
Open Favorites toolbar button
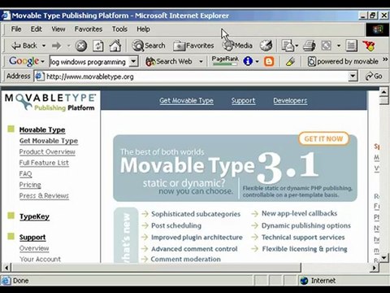coord(193,46)
